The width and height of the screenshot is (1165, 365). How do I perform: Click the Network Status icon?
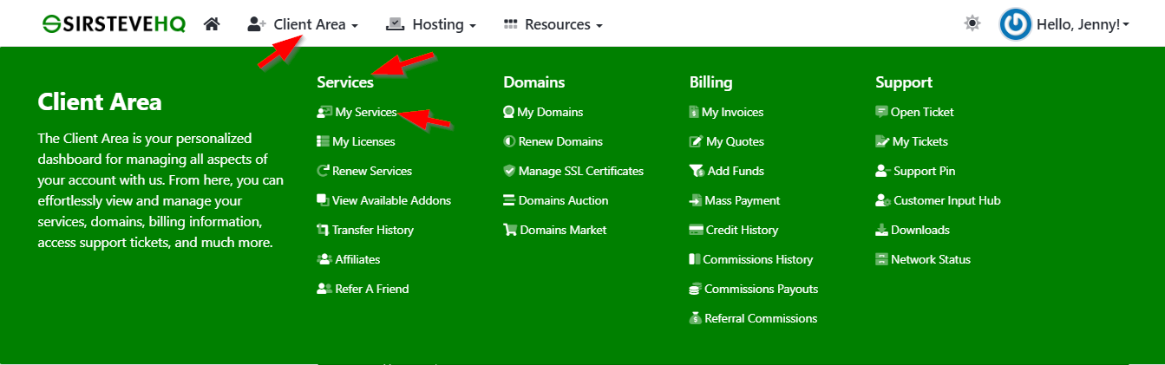point(882,259)
